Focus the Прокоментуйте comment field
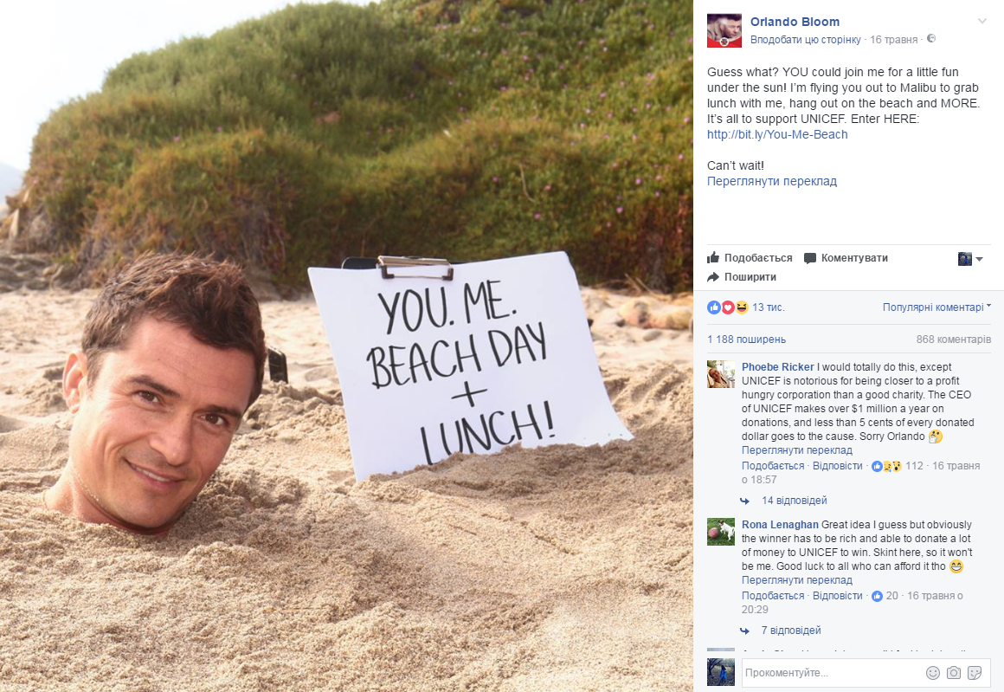 click(x=833, y=673)
